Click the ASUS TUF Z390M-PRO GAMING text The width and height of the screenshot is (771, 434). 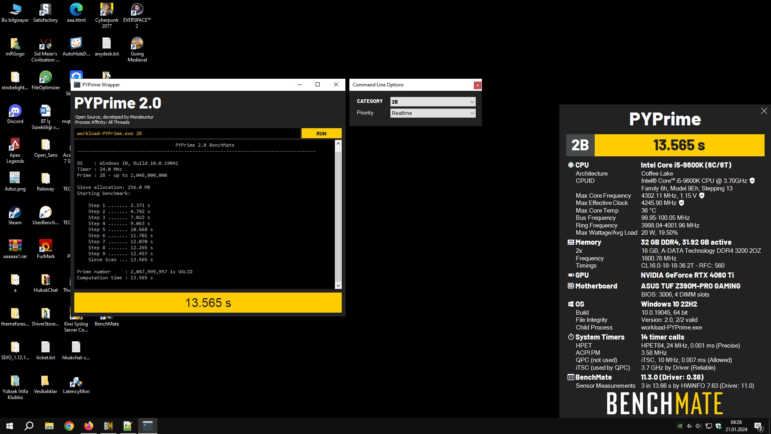pos(690,286)
